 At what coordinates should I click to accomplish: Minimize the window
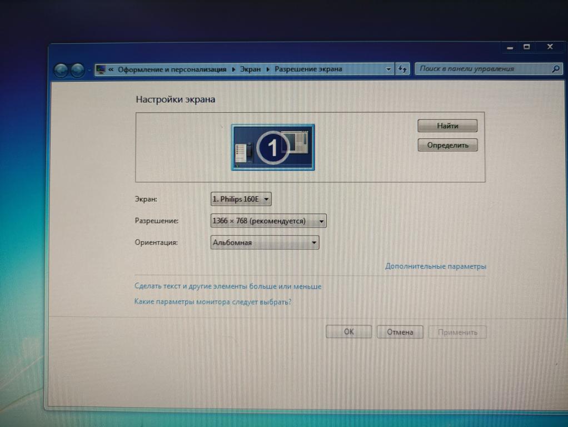point(510,47)
